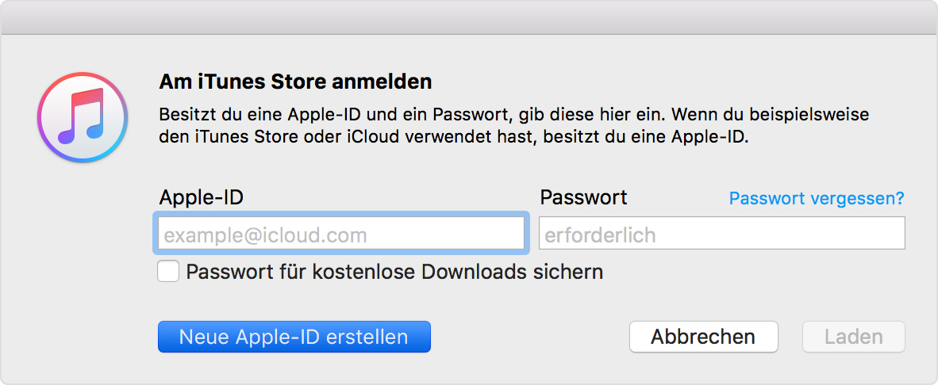The height and width of the screenshot is (385, 938).
Task: Open the 'Passwort vergessen?' link
Action: 817,198
